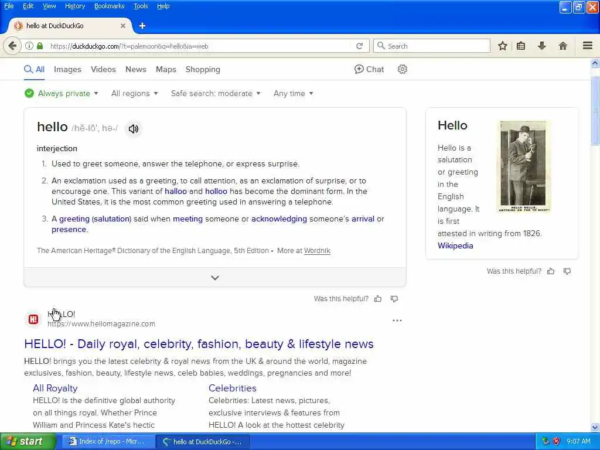Click the 9:07 AM taskbar clock
The width and height of the screenshot is (600, 450).
click(x=578, y=441)
